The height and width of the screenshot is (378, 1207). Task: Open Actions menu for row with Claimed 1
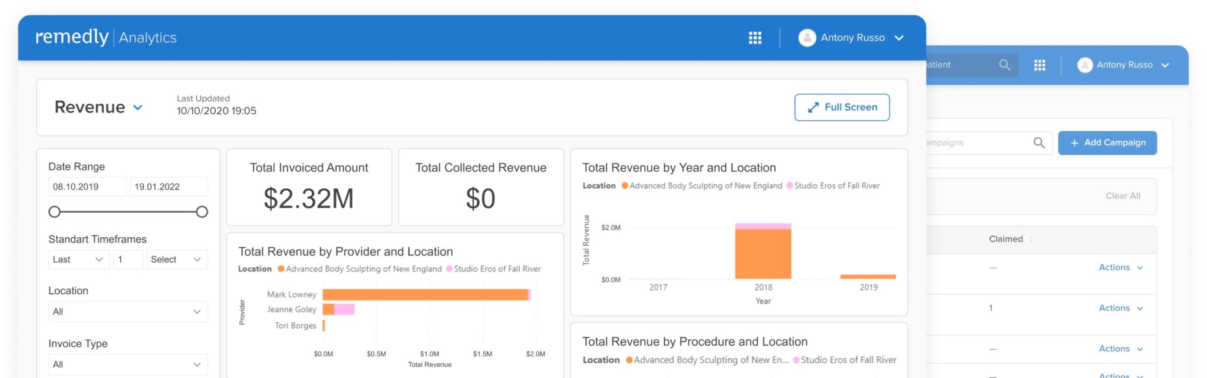click(x=1121, y=308)
